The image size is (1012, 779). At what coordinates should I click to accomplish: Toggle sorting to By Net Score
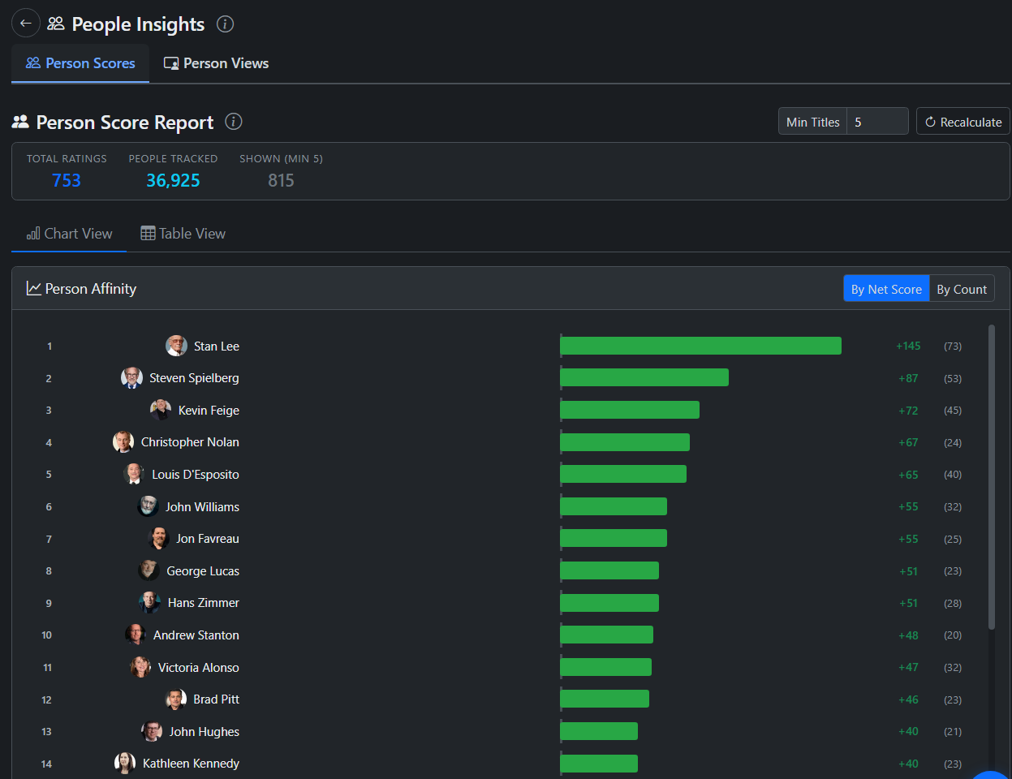point(885,289)
